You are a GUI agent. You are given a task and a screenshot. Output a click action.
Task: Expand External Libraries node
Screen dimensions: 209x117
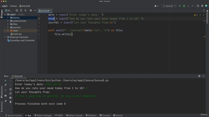point(5,37)
